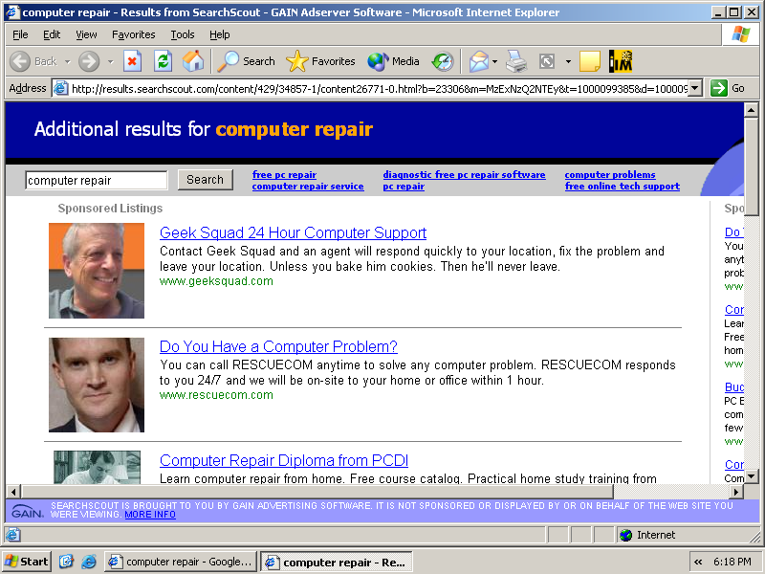Open the View menu
This screenshot has height=574, width=765.
click(x=86, y=34)
